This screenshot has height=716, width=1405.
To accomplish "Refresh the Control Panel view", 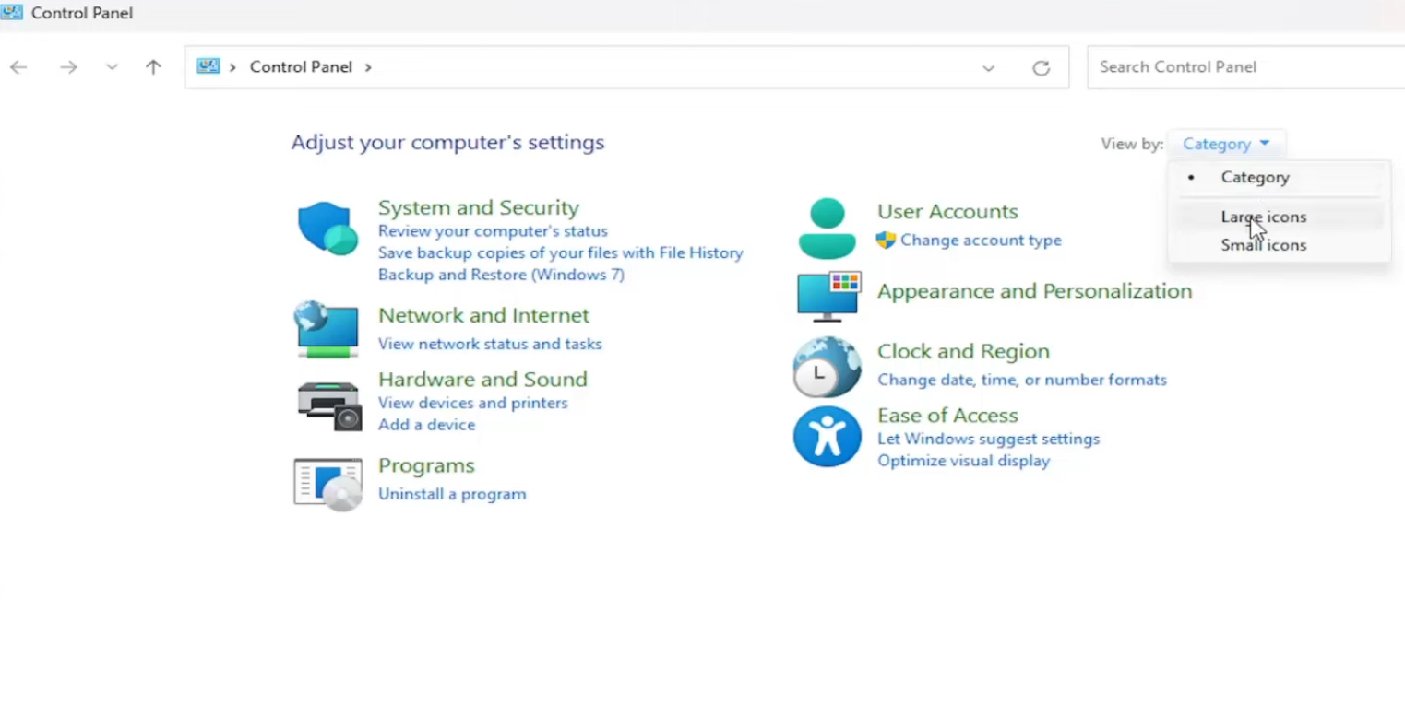I will point(1041,68).
